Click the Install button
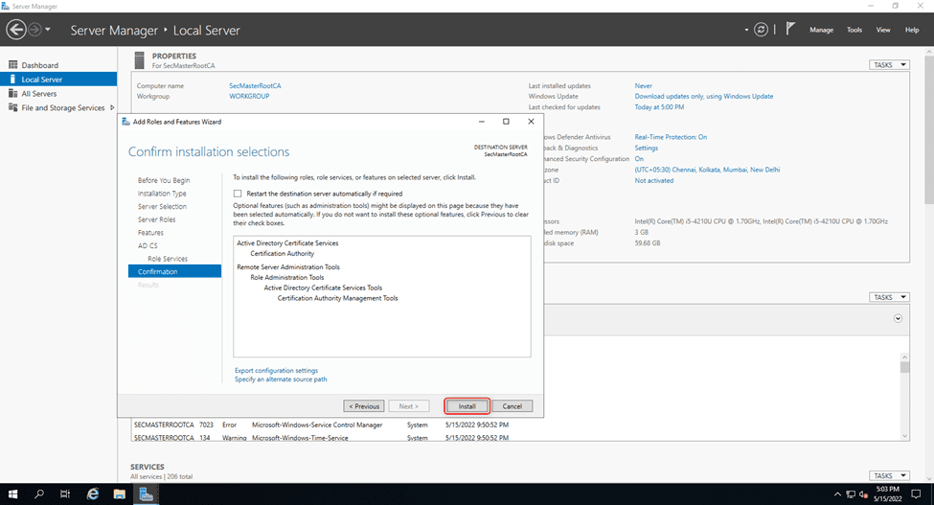Viewport: 934px width, 505px height. tap(467, 406)
